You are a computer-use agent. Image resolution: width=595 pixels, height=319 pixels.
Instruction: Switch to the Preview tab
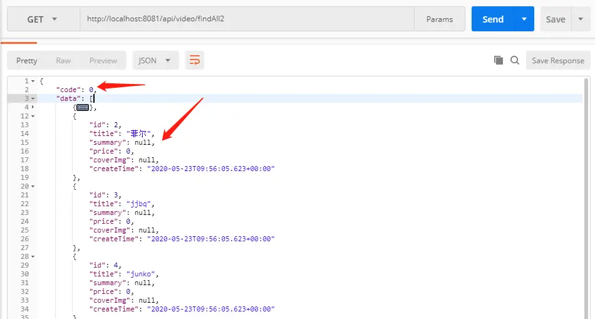tap(103, 60)
